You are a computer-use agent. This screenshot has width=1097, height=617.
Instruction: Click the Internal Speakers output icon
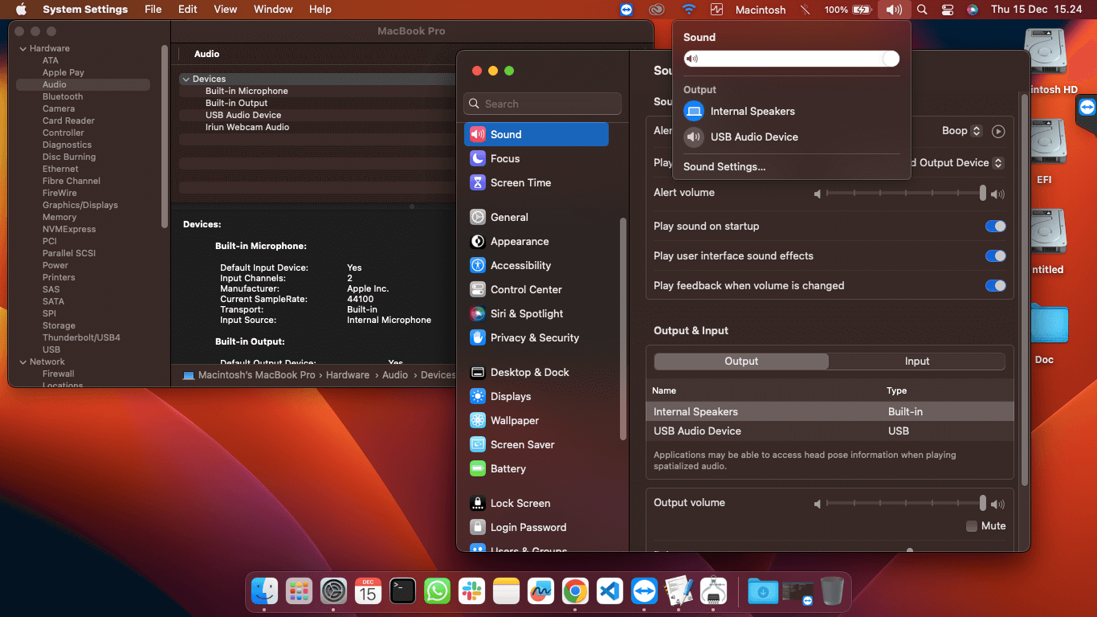click(694, 111)
